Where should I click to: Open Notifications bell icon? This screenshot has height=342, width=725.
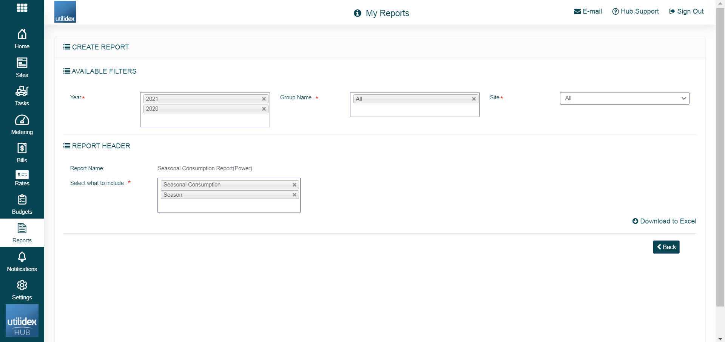click(22, 257)
